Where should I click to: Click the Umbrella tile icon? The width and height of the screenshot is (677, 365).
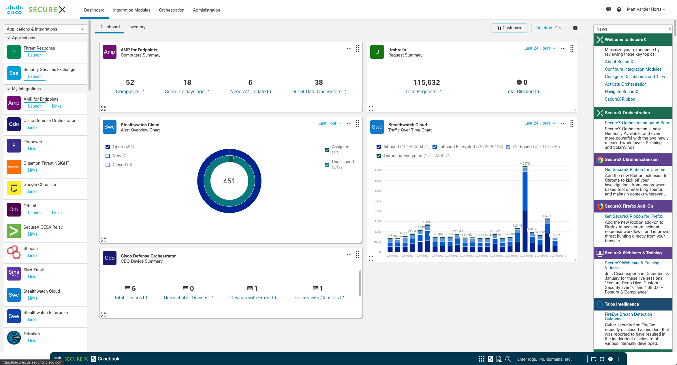point(377,52)
